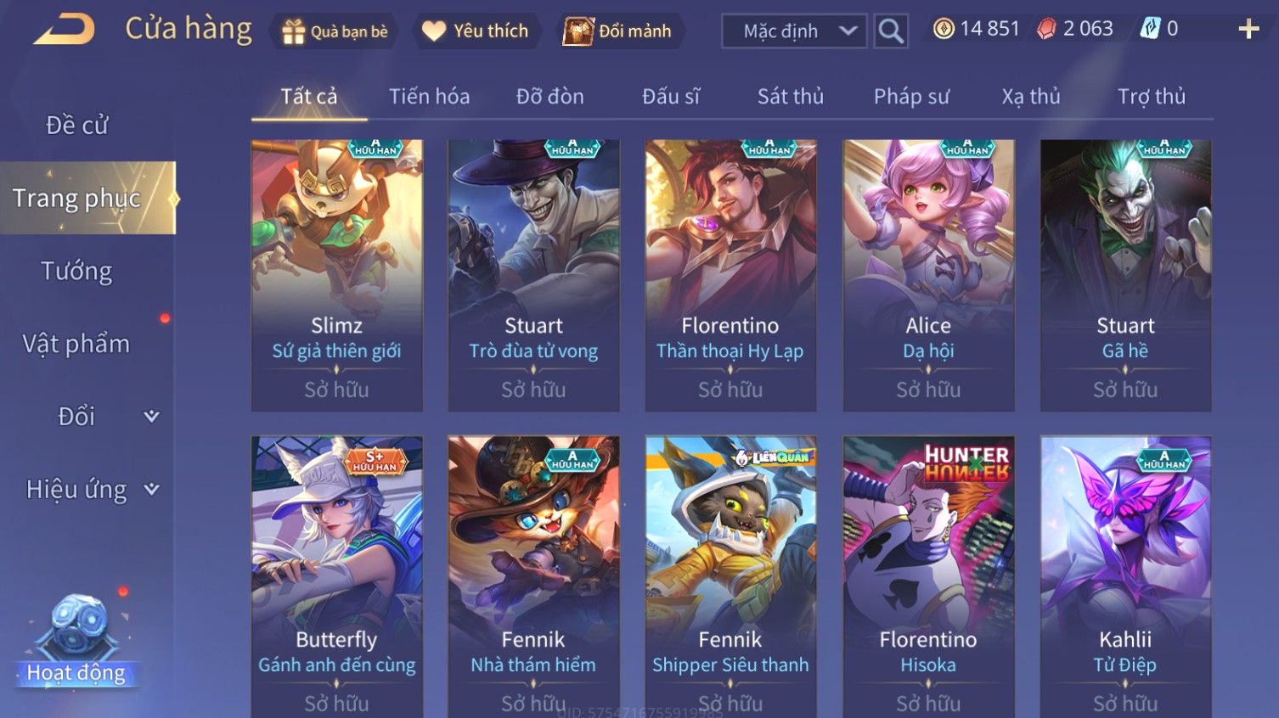Click the gift icon for Quà bạn bè
Screen dimensions: 1279x718
point(293,31)
